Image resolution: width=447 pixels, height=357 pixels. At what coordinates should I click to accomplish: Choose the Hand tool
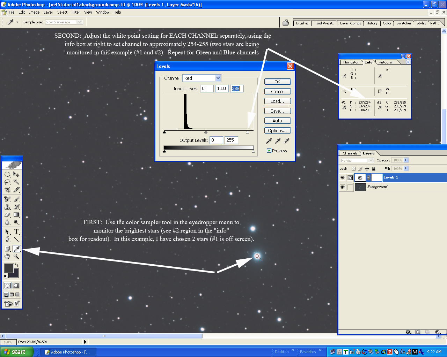coord(7,257)
